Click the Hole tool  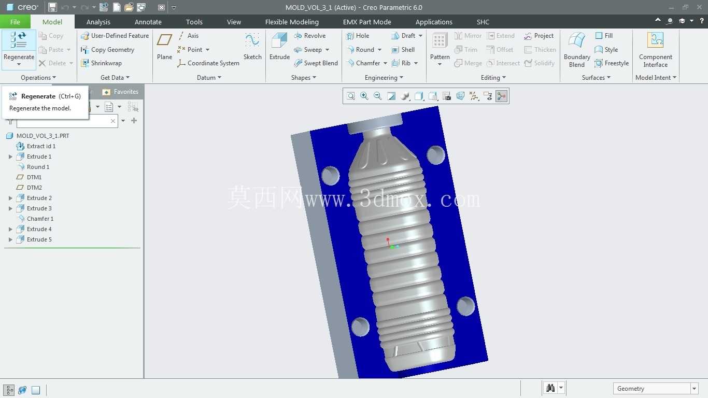(x=357, y=36)
